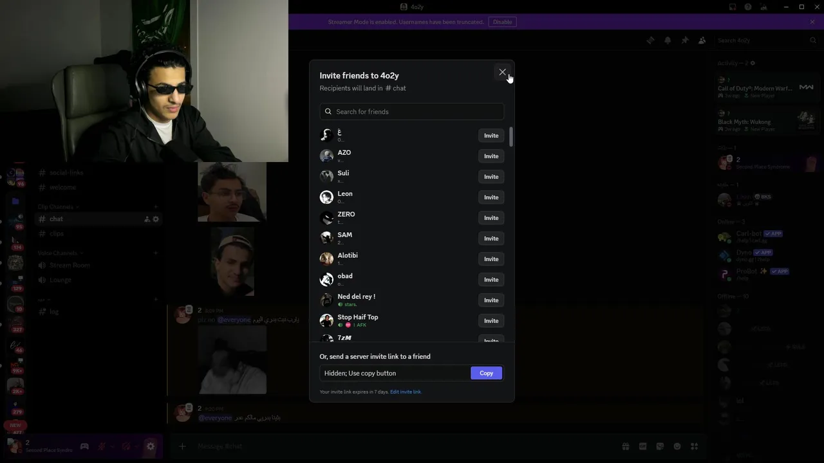Select Leon's avatar in the friends list
Screen dimensions: 824x463
click(x=326, y=197)
